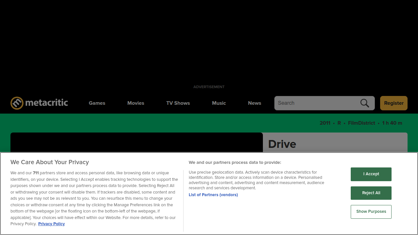418x235 pixels.
Task: Click the search magnifier icon
Action: click(x=365, y=103)
